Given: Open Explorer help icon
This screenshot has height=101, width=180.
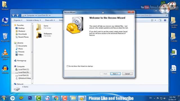Looking at the screenshot, I should click(165, 20).
